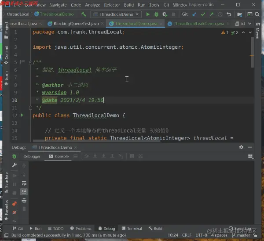
Task: Click the Print console icon
Action: click(24, 201)
